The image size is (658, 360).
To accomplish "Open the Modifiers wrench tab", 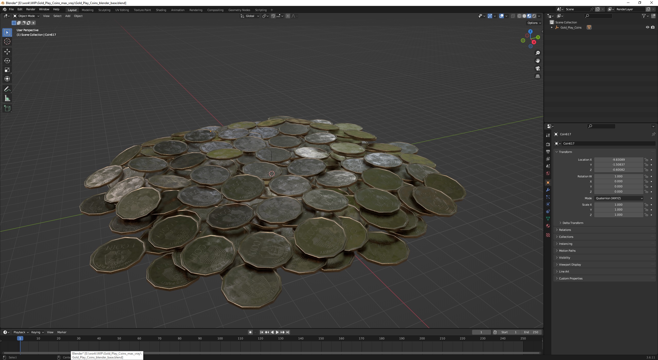I will coord(548,190).
